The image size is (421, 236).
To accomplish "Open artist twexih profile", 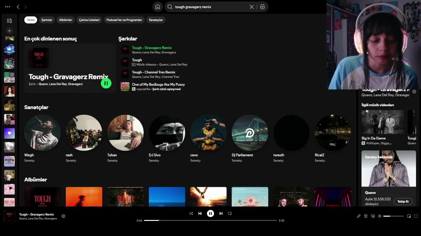I will click(x=291, y=133).
